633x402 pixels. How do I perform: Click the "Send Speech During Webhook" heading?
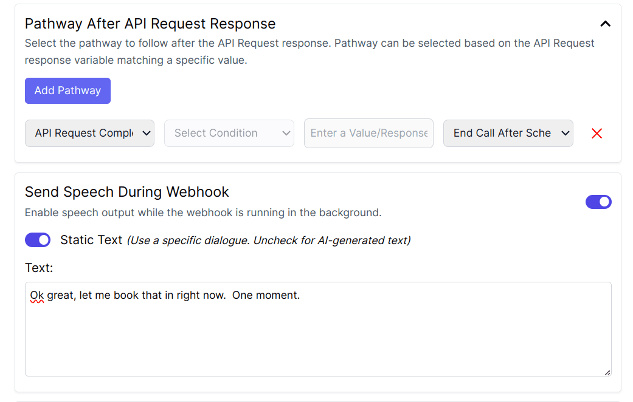tap(126, 192)
